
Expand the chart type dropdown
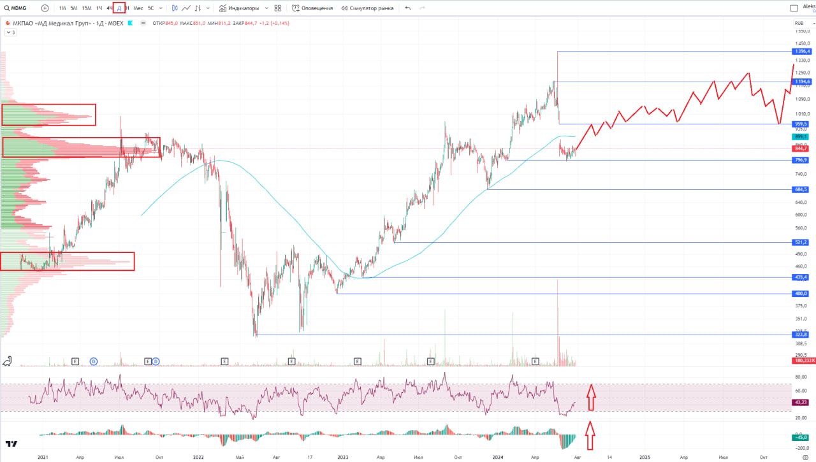click(x=208, y=8)
